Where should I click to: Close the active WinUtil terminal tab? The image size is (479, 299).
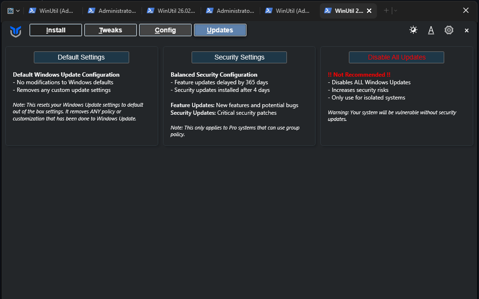(x=369, y=10)
